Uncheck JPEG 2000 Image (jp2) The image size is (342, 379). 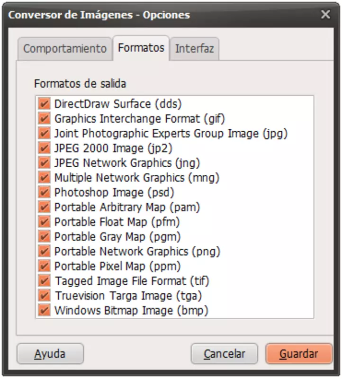(44, 148)
